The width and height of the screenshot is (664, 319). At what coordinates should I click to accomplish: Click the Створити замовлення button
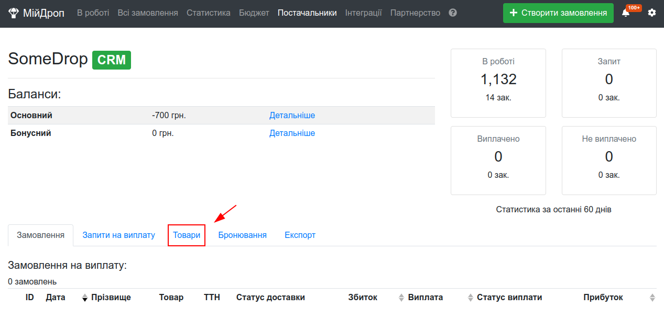point(558,13)
